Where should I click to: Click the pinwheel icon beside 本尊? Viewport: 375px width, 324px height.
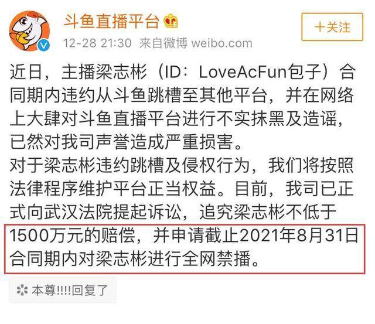point(22,290)
